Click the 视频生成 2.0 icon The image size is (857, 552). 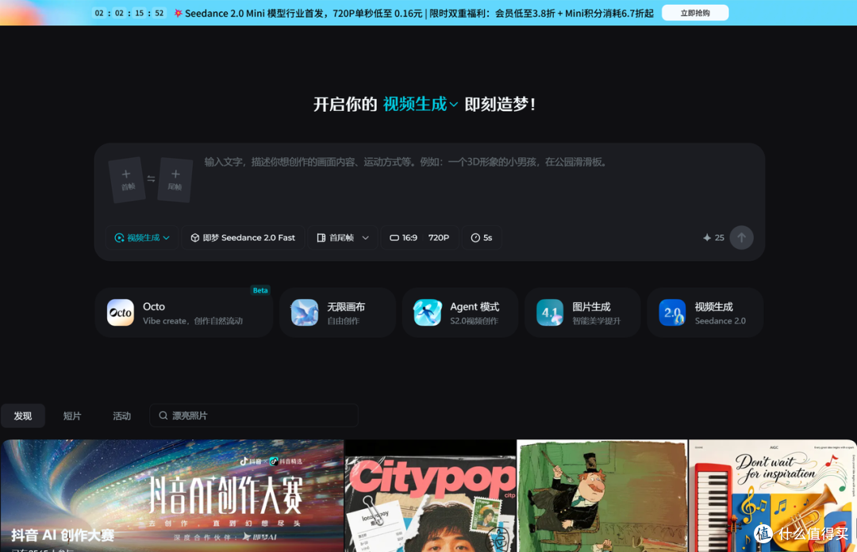pos(672,312)
